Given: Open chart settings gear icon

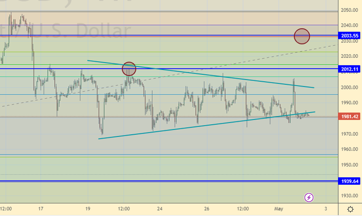Looking at the screenshot, I should (x=350, y=210).
